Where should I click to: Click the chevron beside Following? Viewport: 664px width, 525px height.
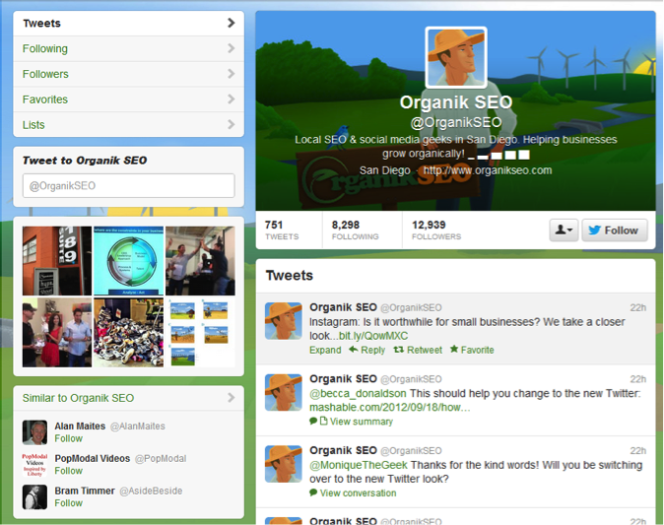pyautogui.click(x=231, y=48)
